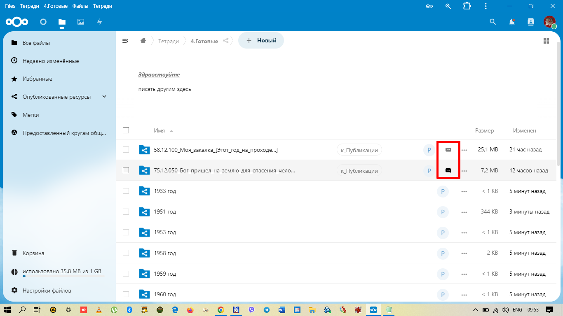563x316 pixels.
Task: Open Недавно изменённые in sidebar
Action: 50,61
